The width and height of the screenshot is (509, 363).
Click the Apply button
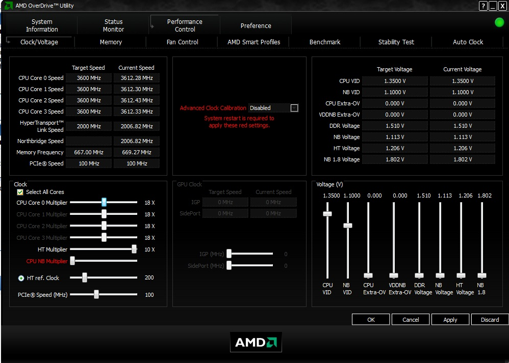point(450,320)
